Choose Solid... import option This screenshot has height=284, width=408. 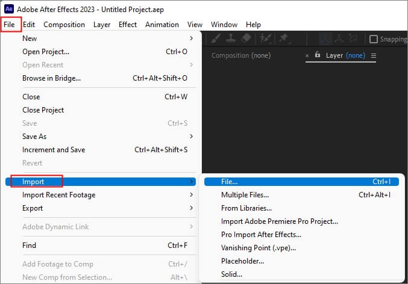(301, 274)
